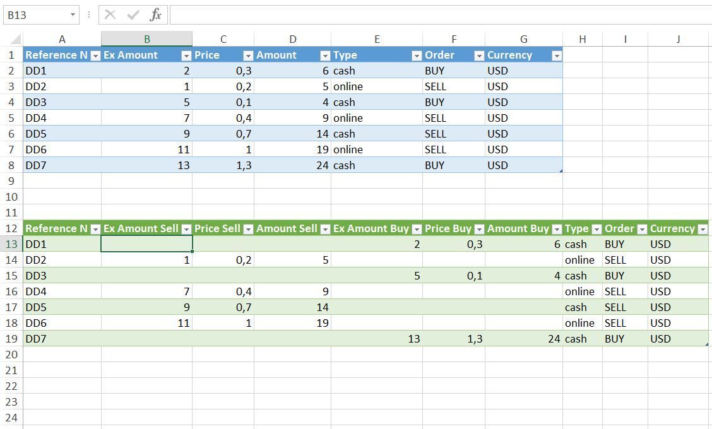Select cell containing DD5 in blue table
This screenshot has width=712, height=429.
tap(62, 134)
